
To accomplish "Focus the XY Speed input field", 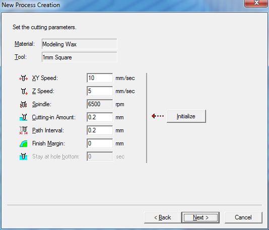I will (x=100, y=78).
